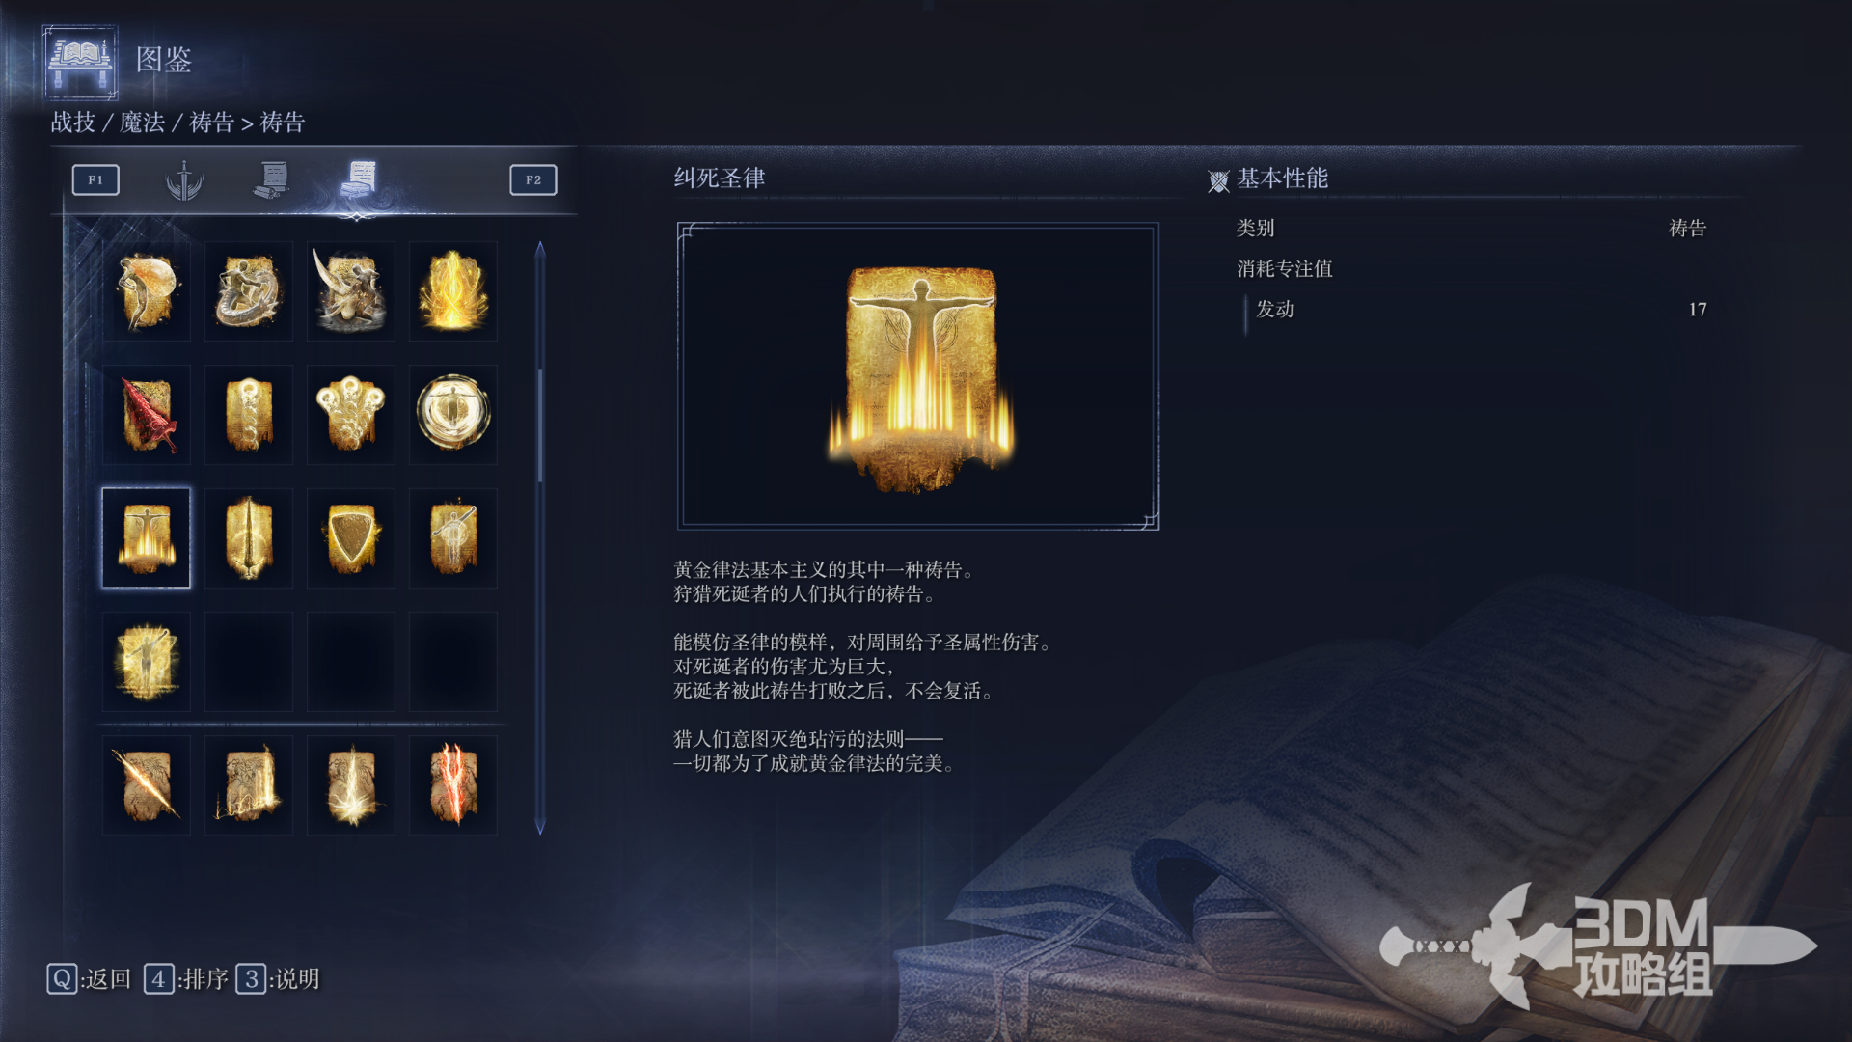
Task: Open the 3 说明 explanation option
Action: pos(278,979)
